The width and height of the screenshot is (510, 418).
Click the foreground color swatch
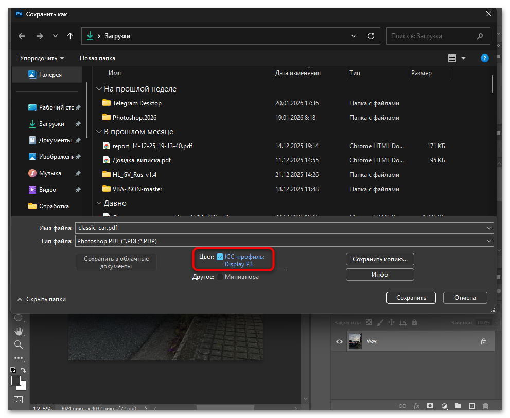[x=16, y=380]
